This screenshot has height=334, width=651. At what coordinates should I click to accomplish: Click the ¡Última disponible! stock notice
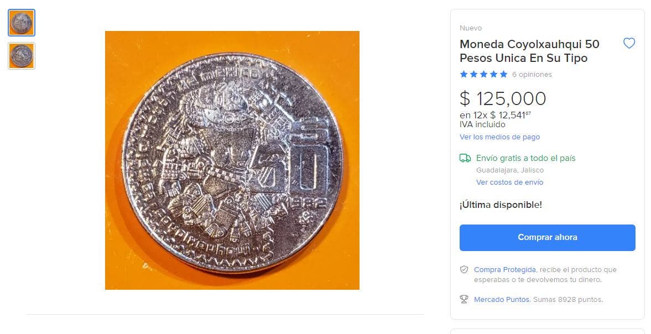coord(501,205)
